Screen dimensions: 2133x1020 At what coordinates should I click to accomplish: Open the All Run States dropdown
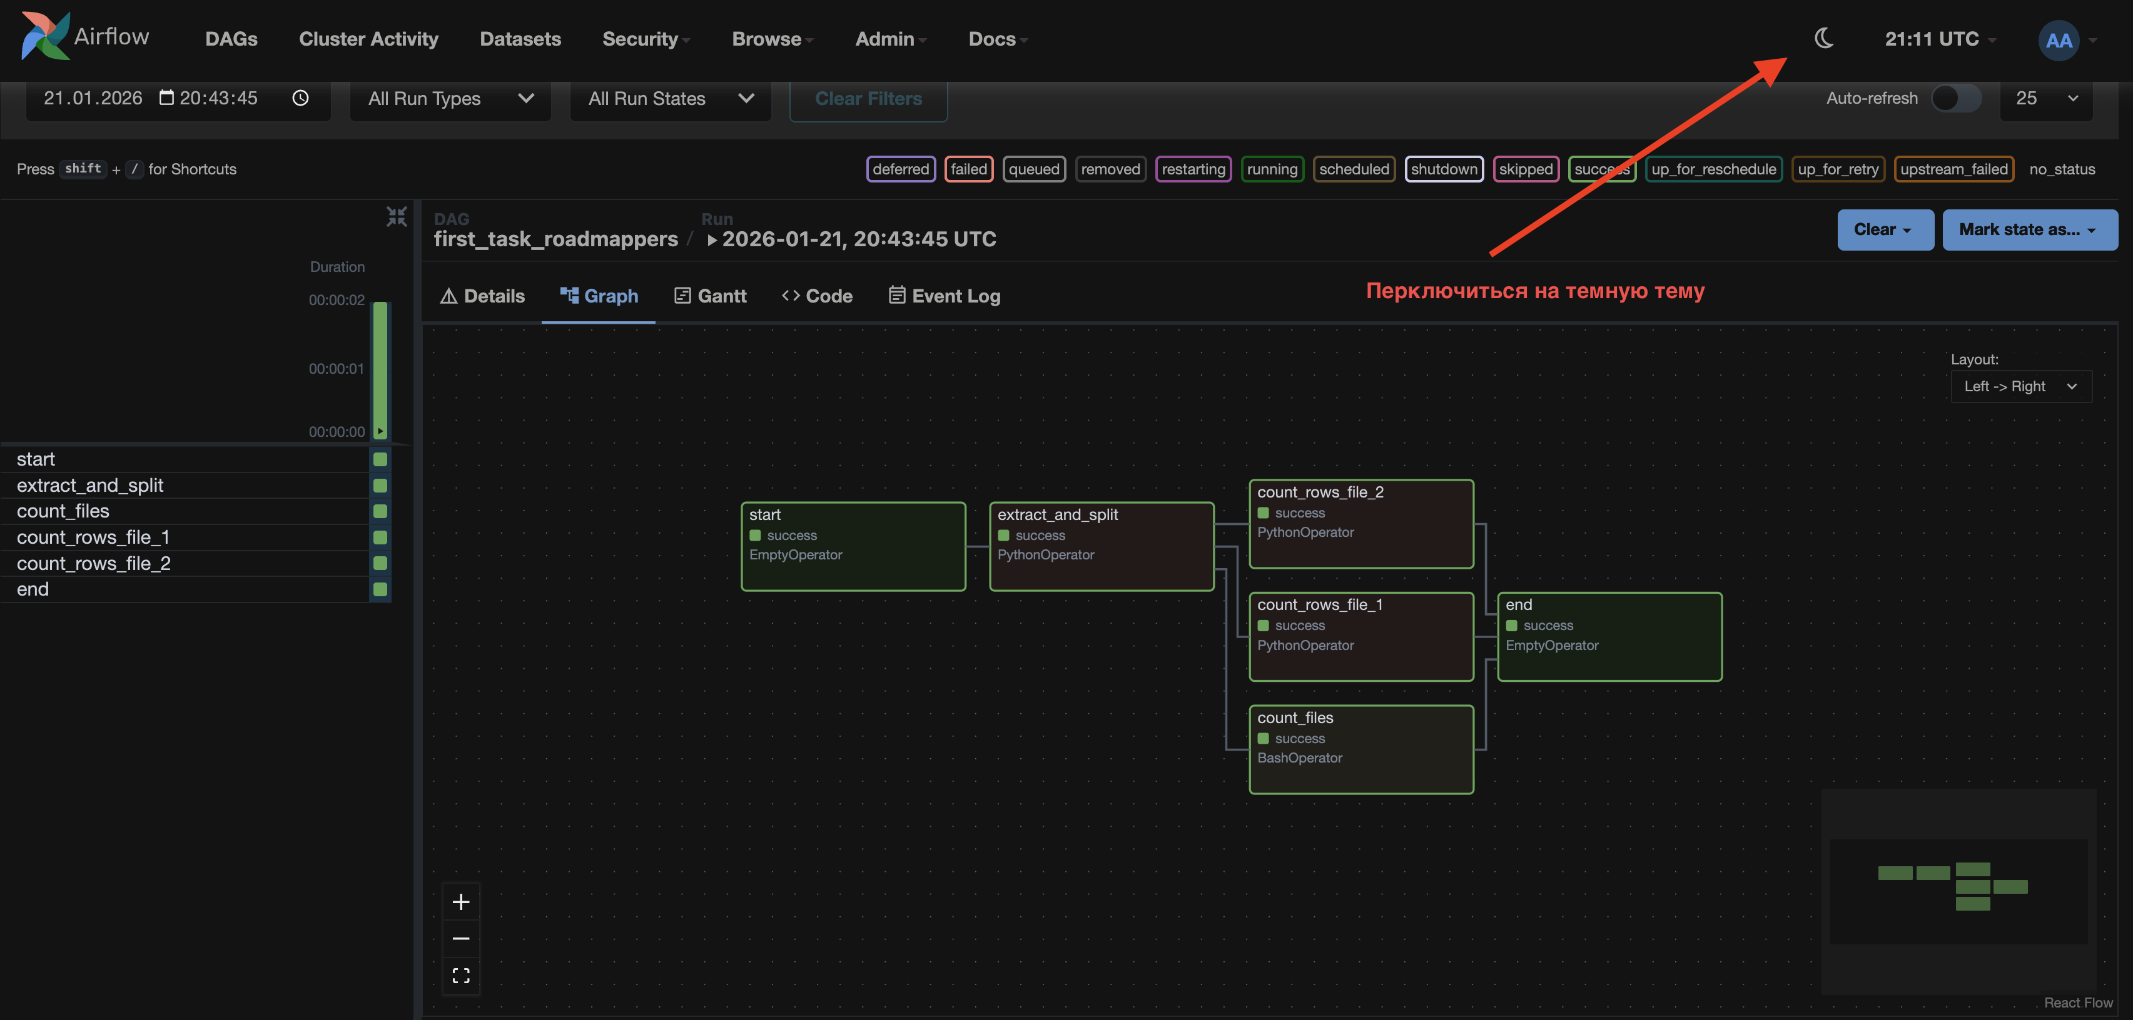pyautogui.click(x=670, y=99)
